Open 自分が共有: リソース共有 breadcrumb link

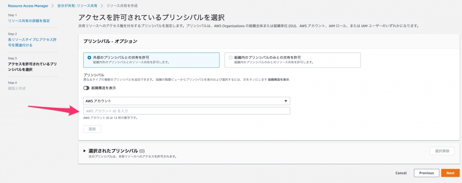click(x=77, y=6)
